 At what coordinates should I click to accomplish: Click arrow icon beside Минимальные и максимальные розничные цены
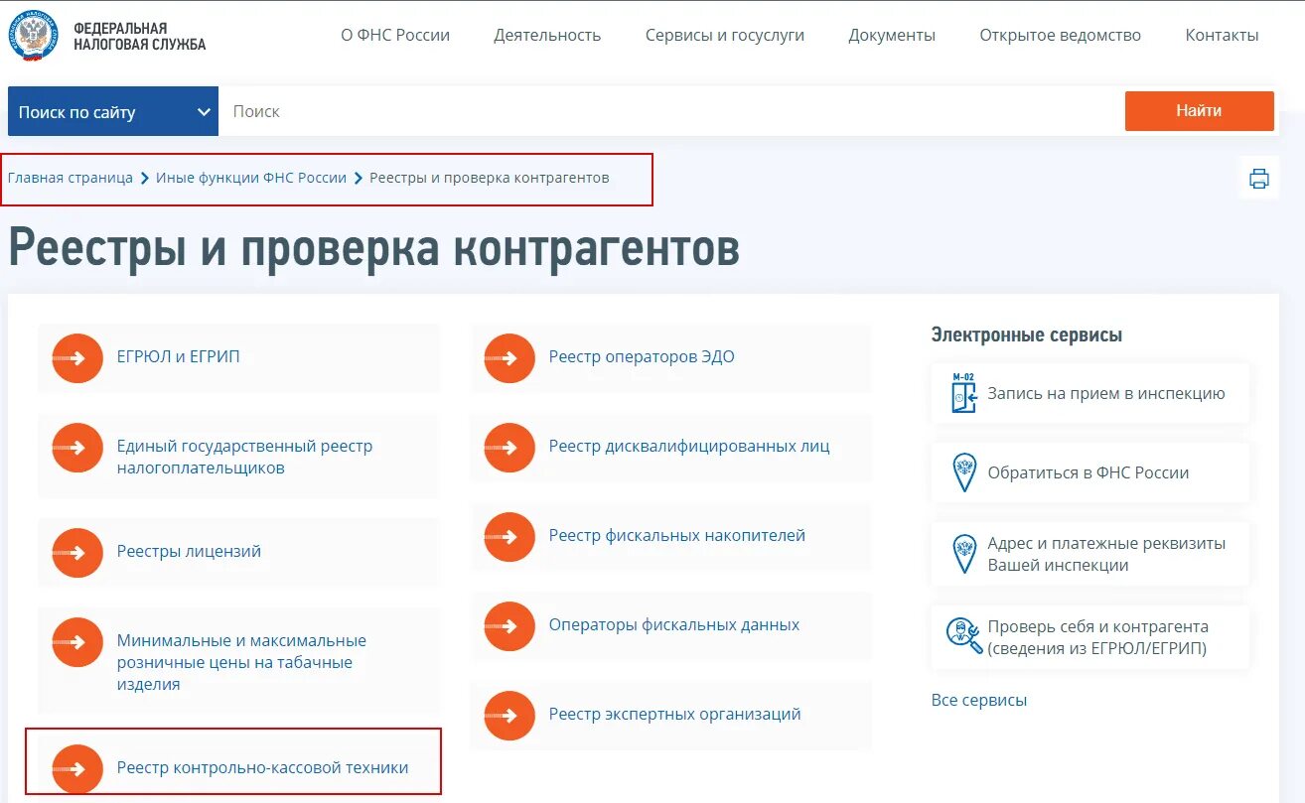coord(77,642)
